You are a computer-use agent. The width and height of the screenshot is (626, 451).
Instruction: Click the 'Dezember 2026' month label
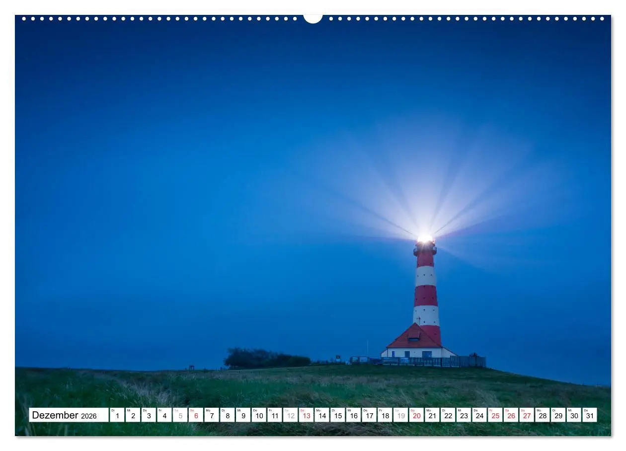coord(69,415)
